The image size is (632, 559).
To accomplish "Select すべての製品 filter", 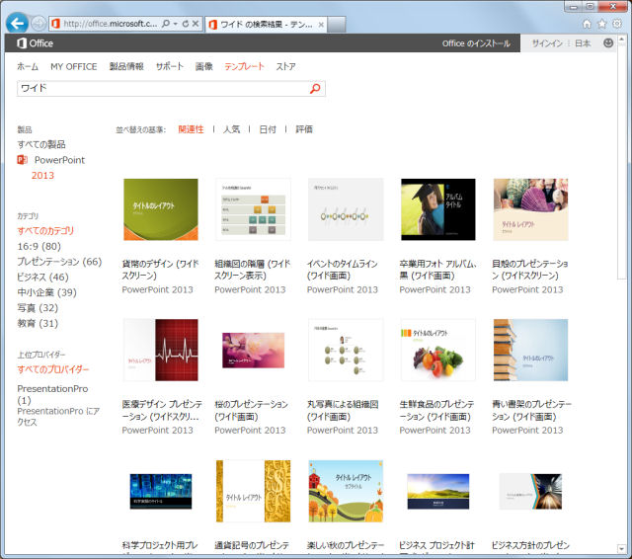I will click(x=41, y=144).
